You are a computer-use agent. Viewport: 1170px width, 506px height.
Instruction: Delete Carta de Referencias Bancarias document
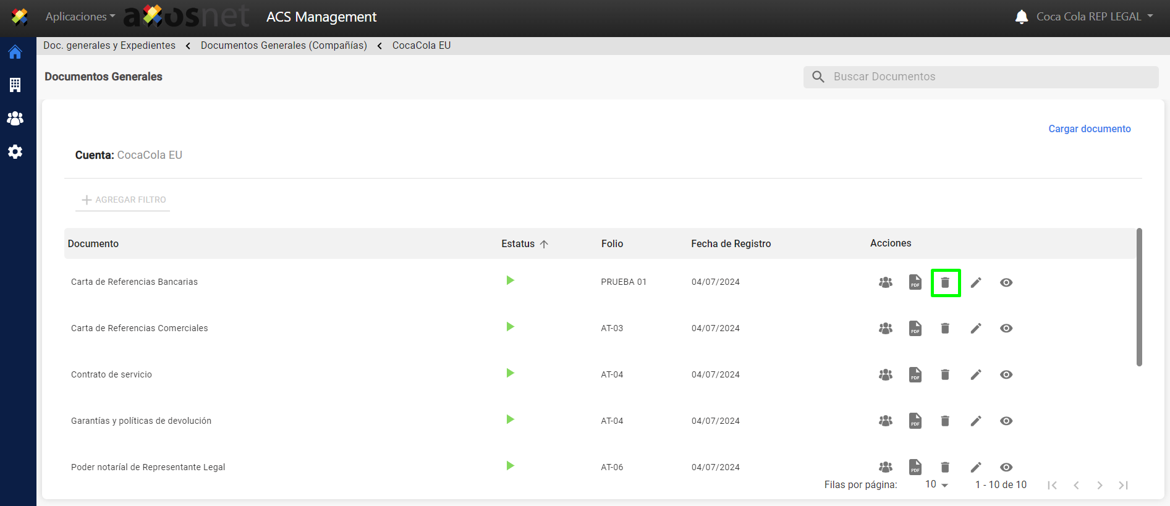(x=945, y=282)
